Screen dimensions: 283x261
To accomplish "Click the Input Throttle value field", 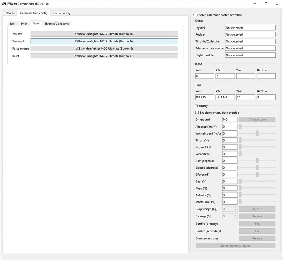I will pyautogui.click(x=266, y=76).
